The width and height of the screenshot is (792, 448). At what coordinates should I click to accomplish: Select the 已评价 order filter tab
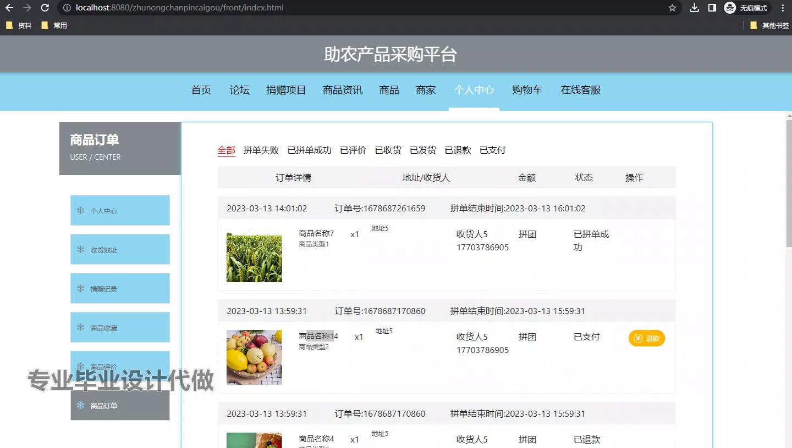click(353, 150)
